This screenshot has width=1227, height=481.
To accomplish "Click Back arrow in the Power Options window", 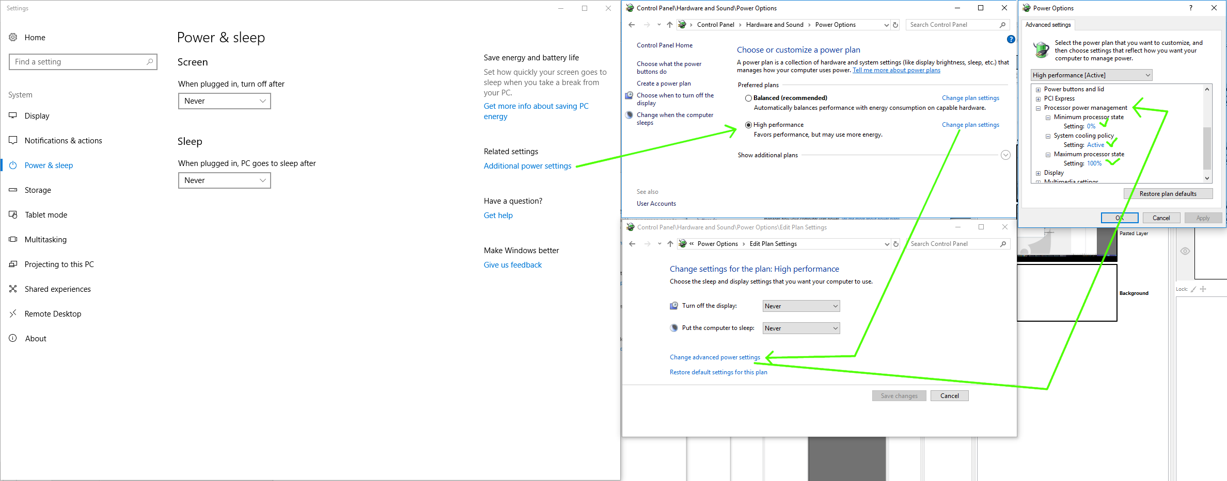I will pos(632,25).
